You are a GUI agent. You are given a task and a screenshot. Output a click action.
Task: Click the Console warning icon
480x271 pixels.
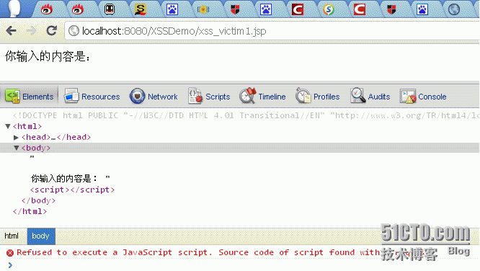(408, 97)
